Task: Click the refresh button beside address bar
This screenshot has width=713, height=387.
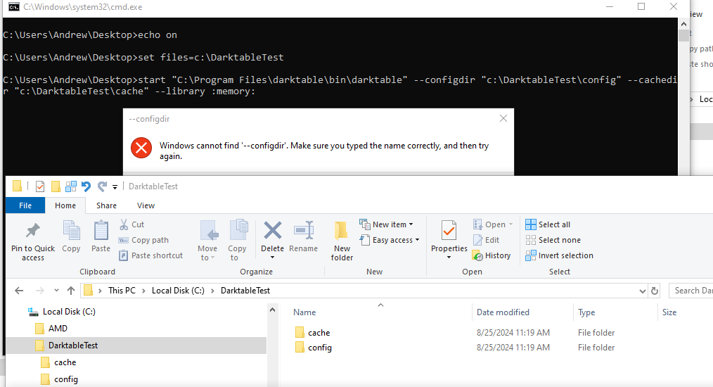Action: [x=655, y=291]
